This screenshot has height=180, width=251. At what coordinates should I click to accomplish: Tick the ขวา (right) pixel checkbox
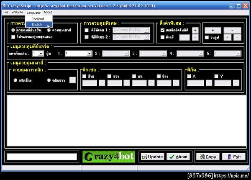pos(109,76)
